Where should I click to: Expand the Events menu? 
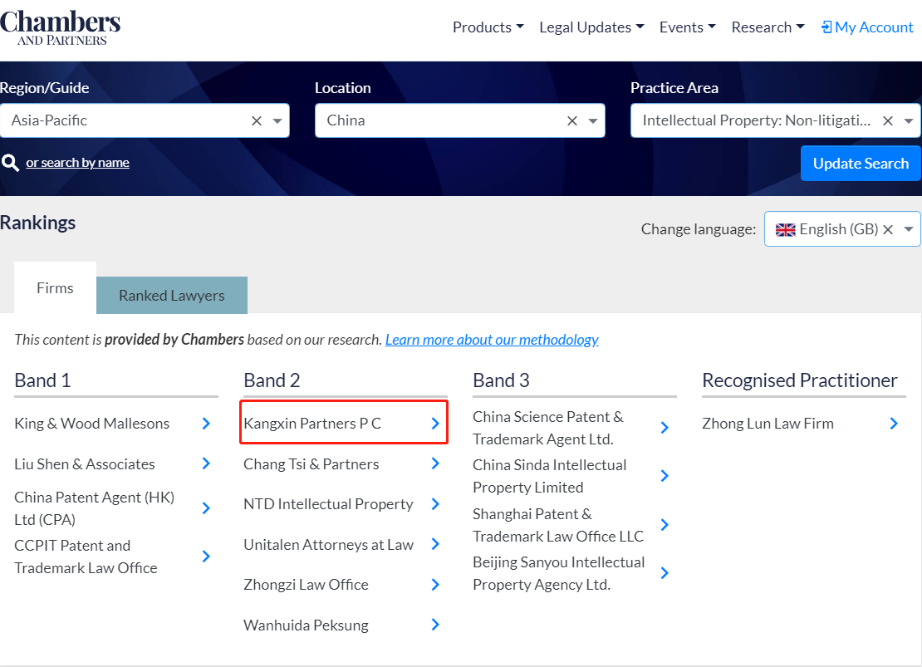point(688,27)
